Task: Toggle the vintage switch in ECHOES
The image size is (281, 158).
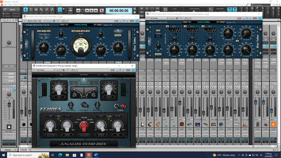Action: click(x=109, y=119)
